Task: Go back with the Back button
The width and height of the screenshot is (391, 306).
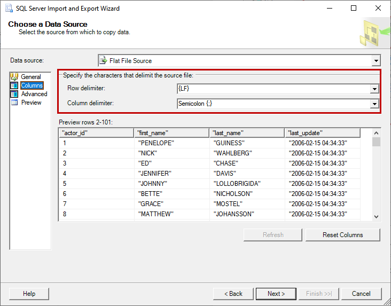Action: (233, 294)
